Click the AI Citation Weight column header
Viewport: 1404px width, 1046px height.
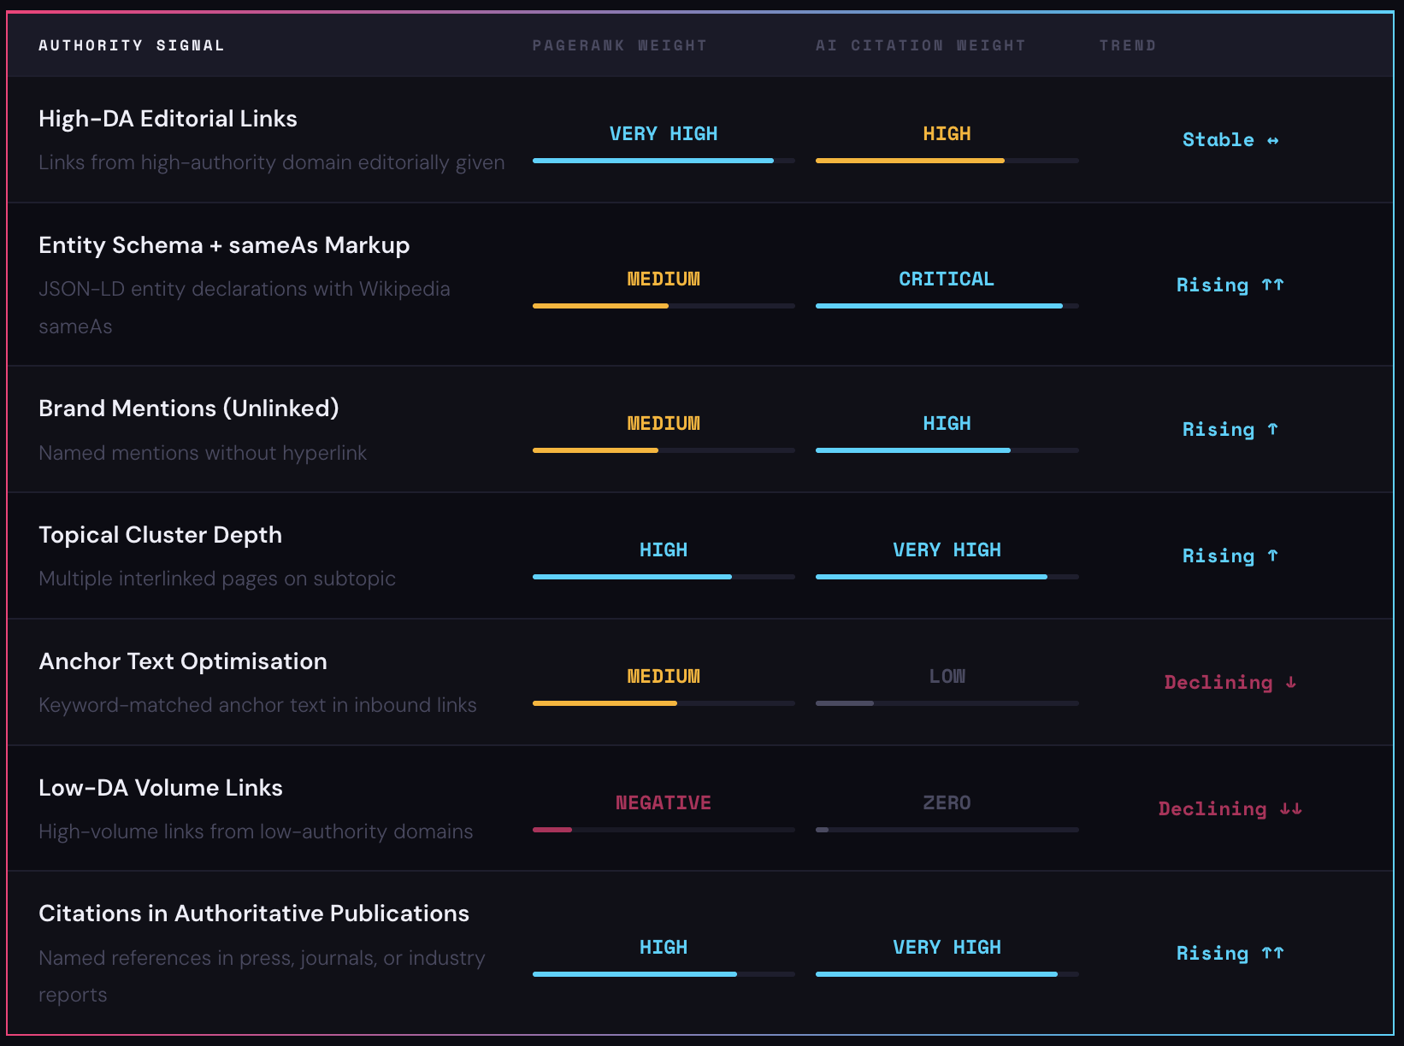click(x=920, y=45)
